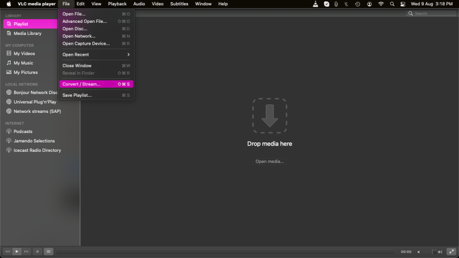Select Convert / Stream... menu entry
The height and width of the screenshot is (258, 459).
coord(96,84)
